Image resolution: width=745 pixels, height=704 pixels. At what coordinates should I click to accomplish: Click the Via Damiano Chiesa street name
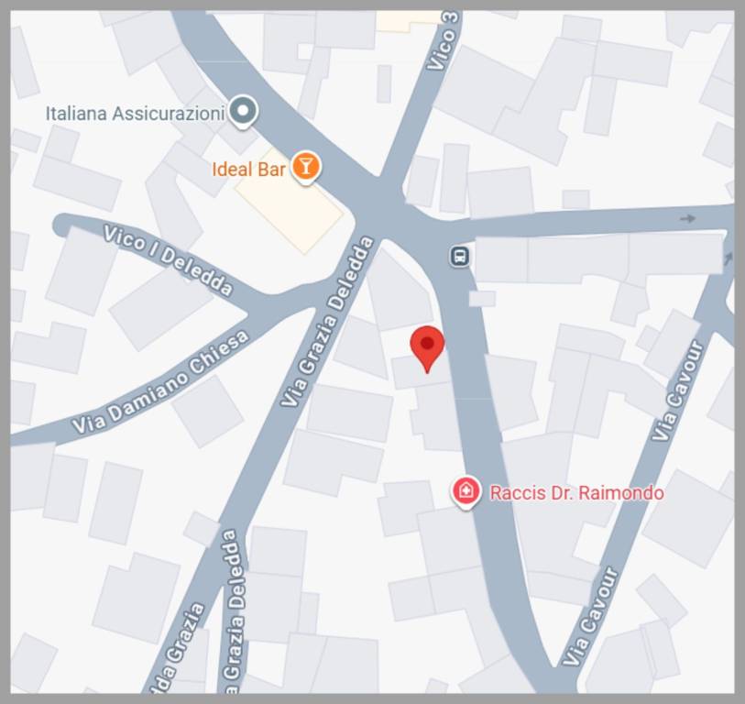click(x=160, y=382)
